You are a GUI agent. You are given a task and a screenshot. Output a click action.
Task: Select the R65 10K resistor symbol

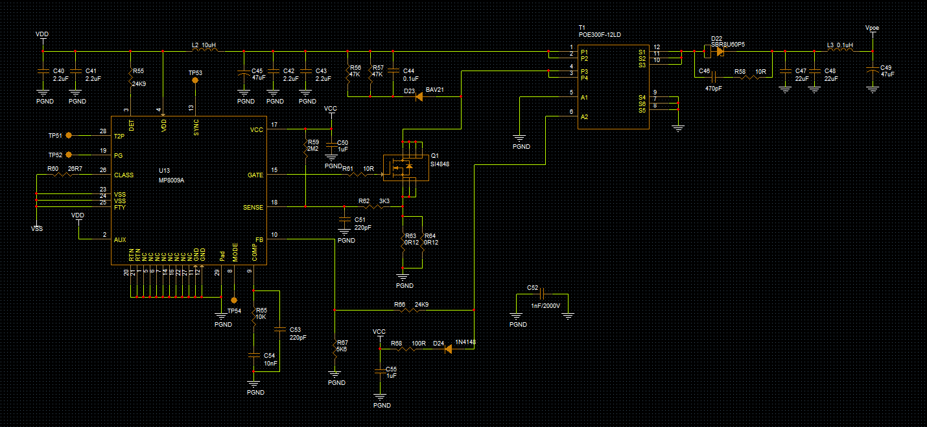click(253, 317)
